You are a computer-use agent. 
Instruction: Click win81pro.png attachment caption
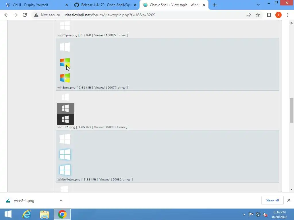(92, 35)
